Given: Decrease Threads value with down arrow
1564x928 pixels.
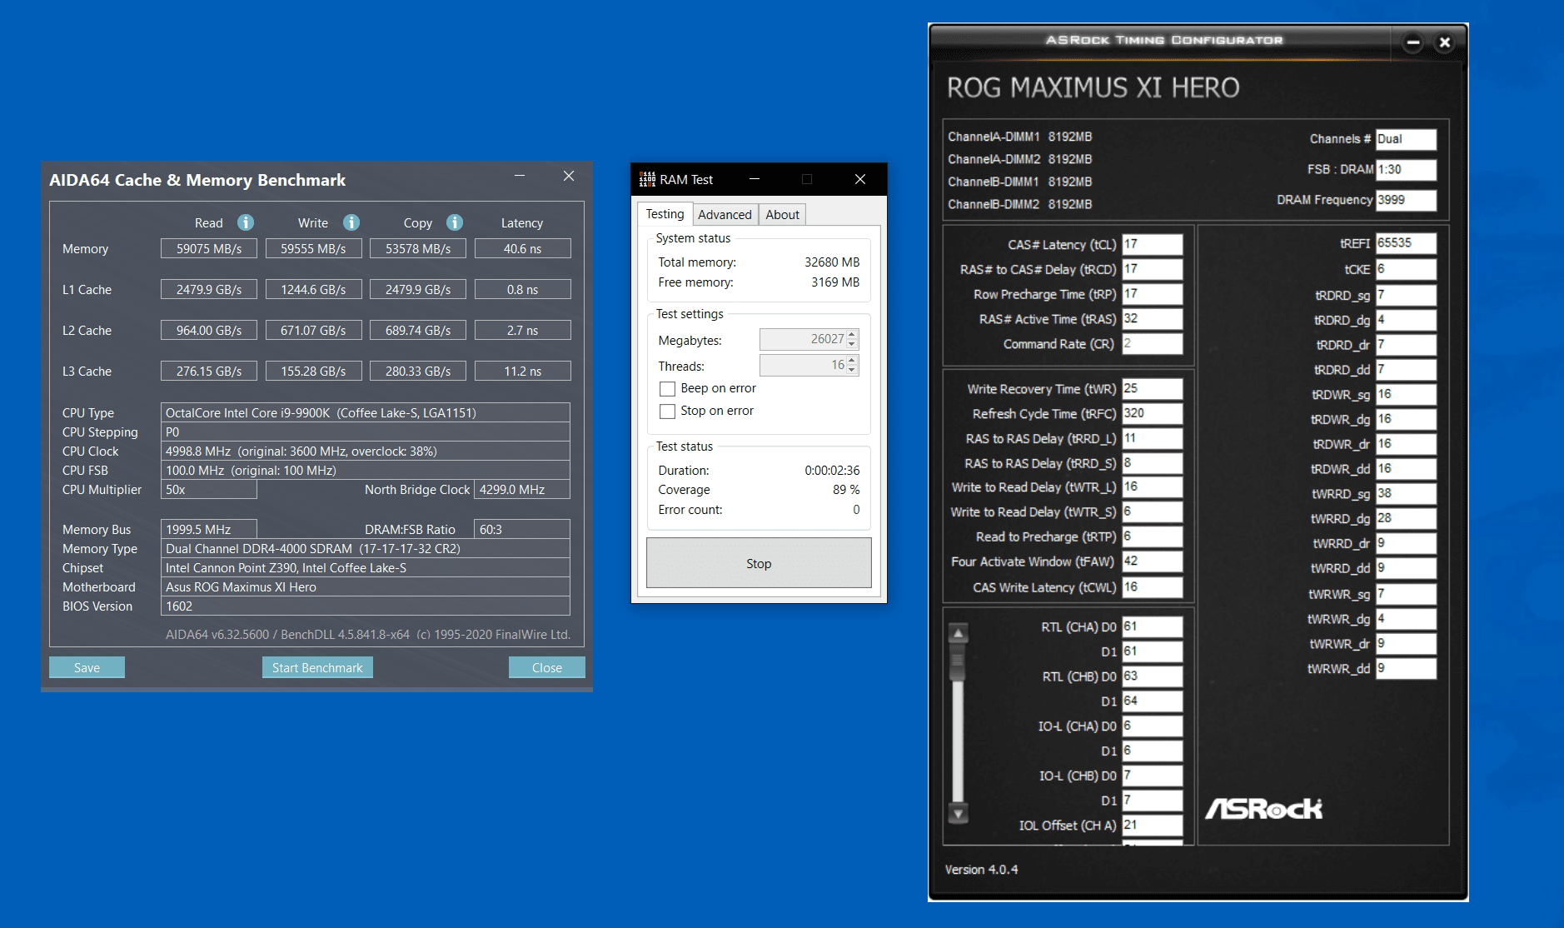Looking at the screenshot, I should 852,370.
